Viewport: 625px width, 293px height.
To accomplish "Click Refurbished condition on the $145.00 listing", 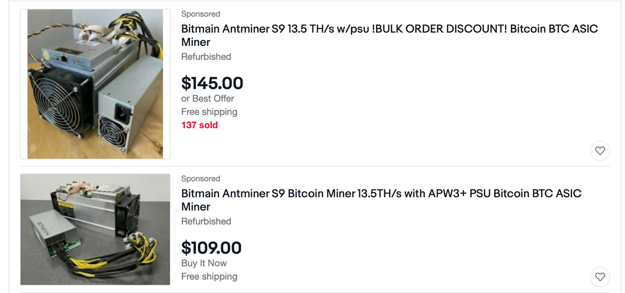I will click(206, 57).
